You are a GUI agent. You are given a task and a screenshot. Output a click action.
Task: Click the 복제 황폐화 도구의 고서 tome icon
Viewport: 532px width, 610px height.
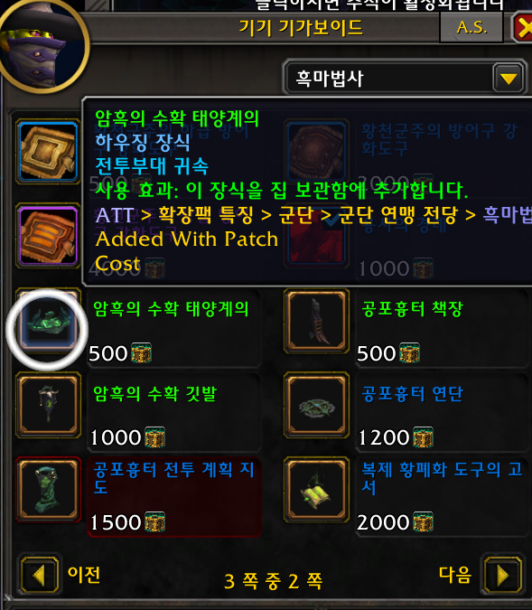click(x=316, y=490)
